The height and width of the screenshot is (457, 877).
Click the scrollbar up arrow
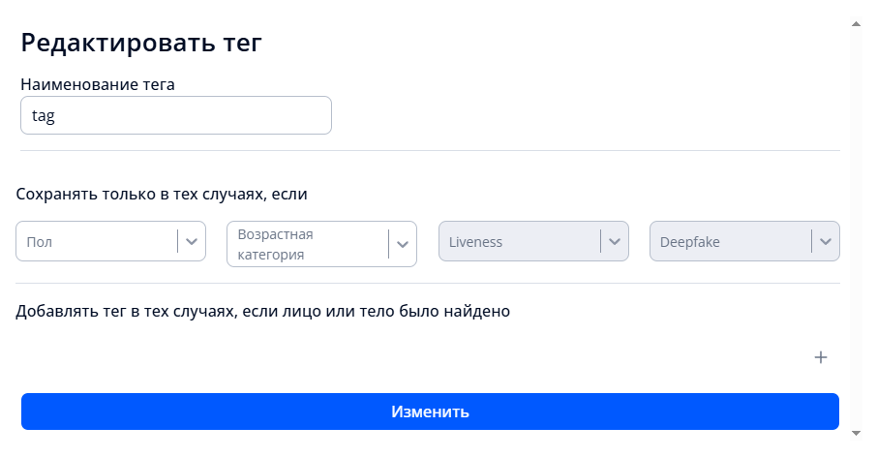pos(856,22)
